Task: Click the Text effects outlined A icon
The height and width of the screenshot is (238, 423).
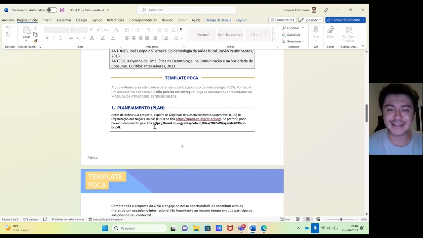Action: click(92, 38)
